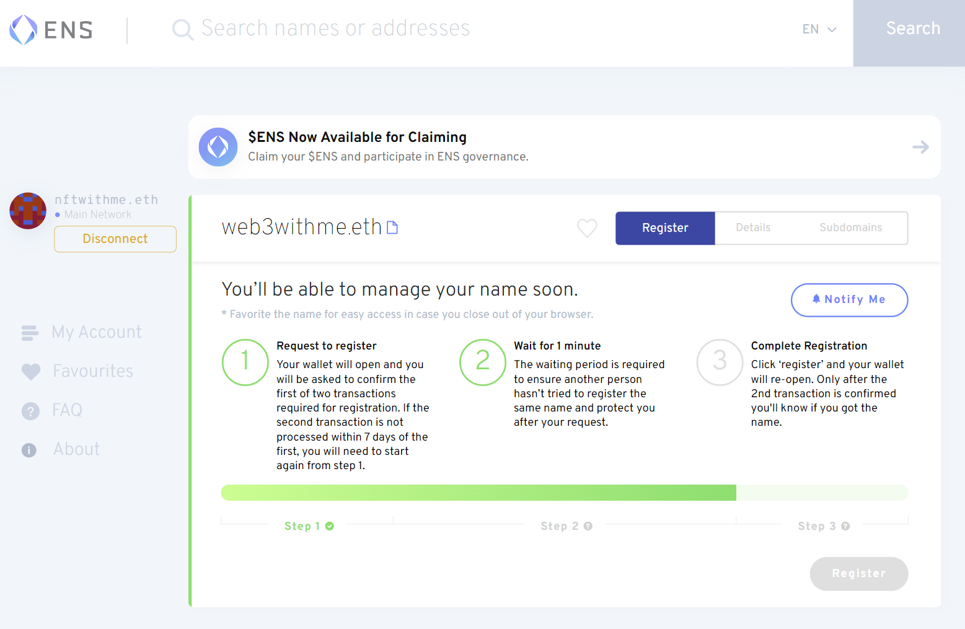
Task: Click the Step 3 help icon
Action: coord(845,526)
